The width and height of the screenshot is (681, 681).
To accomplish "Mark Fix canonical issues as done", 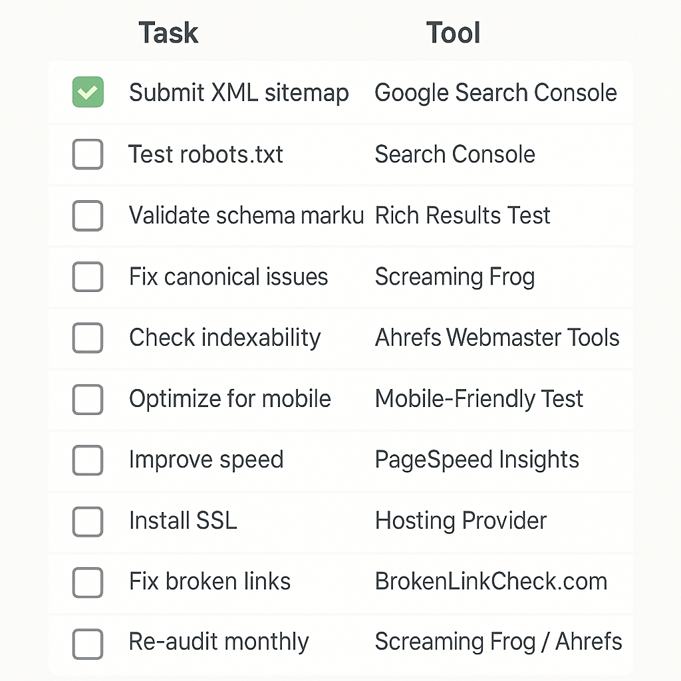I will pos(88,277).
